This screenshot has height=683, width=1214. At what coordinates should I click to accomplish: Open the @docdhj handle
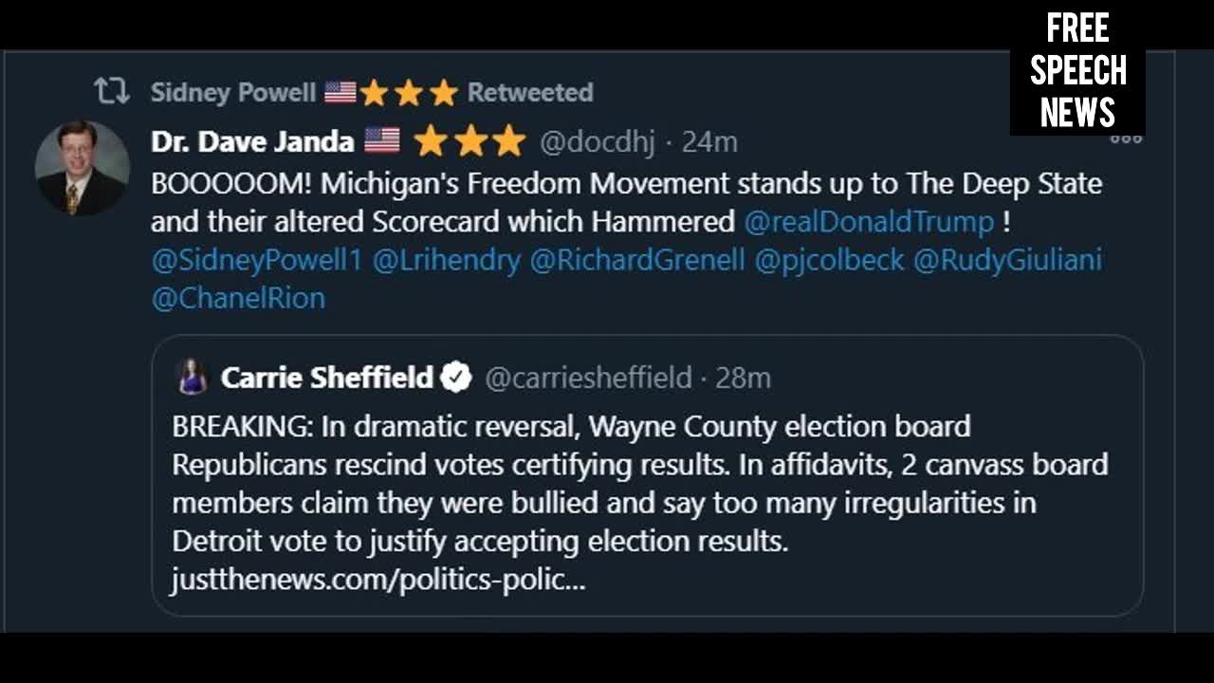point(597,141)
